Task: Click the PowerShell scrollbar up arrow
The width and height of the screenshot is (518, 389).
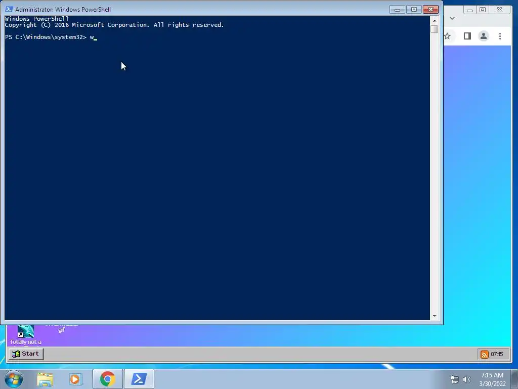Action: point(435,20)
